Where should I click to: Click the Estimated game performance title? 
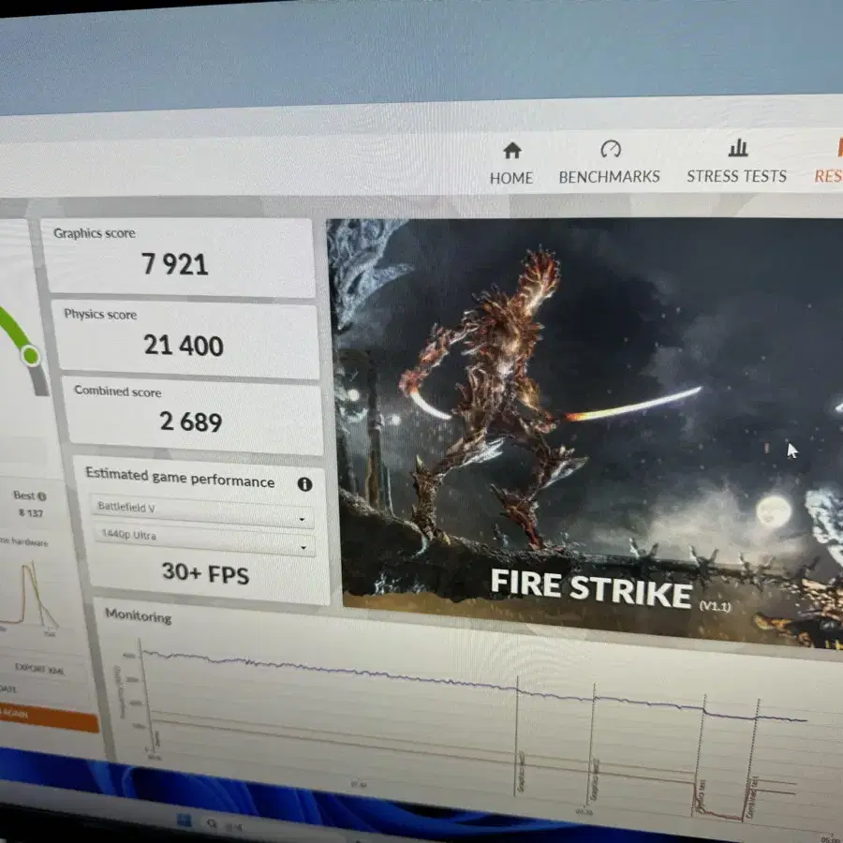(x=180, y=477)
